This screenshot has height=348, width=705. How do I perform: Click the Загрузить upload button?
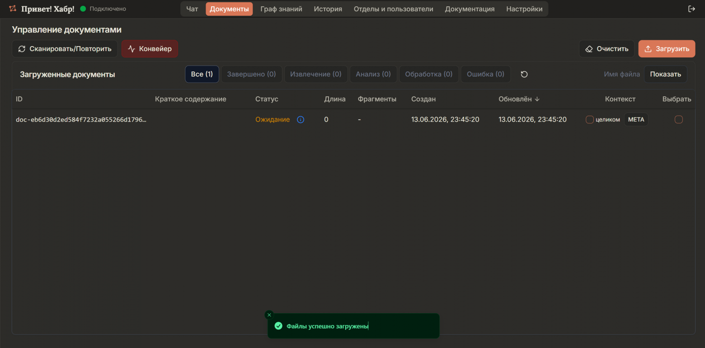(x=667, y=49)
